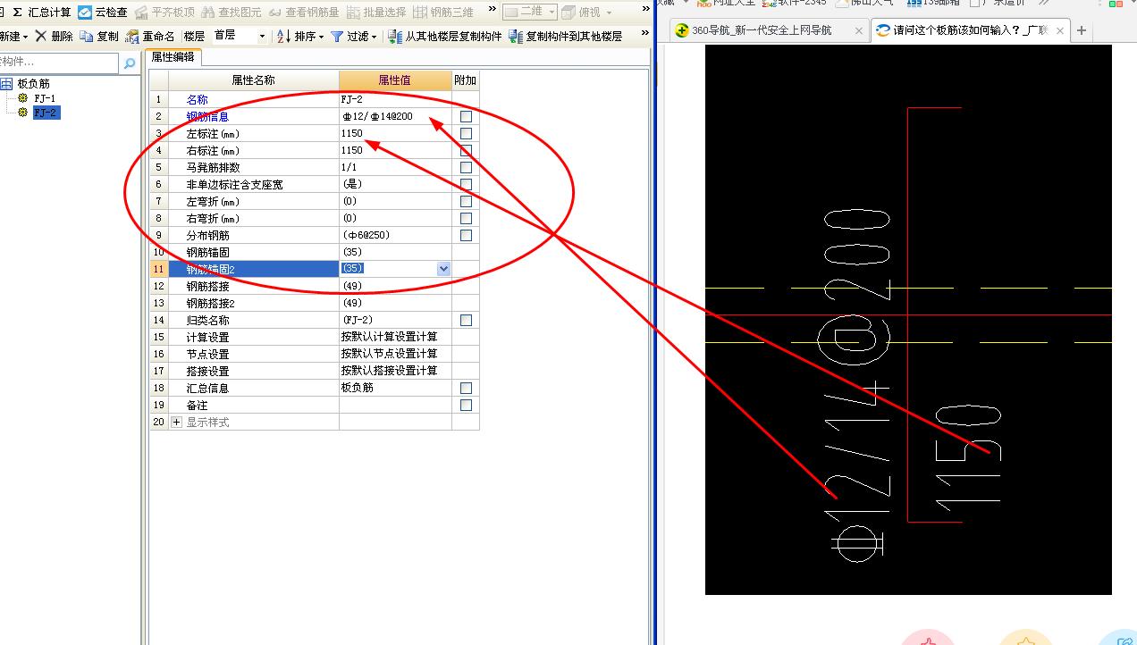Delete the component with 删除
1137x645 pixels.
click(55, 37)
